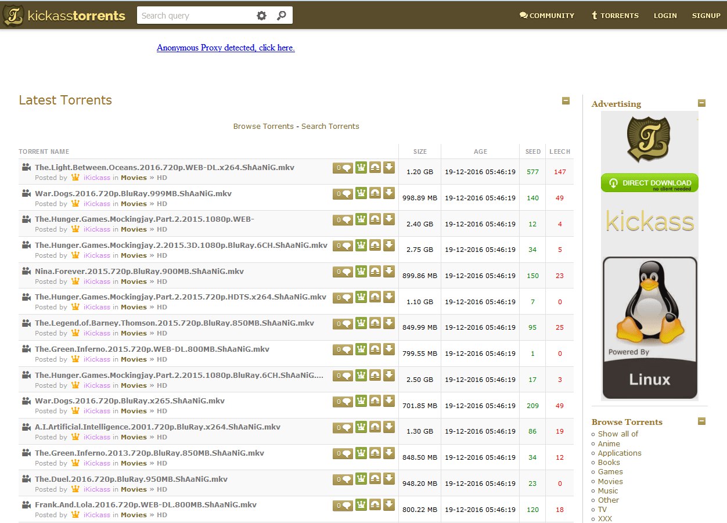
Task: Browse Applications torrents category
Action: (620, 453)
